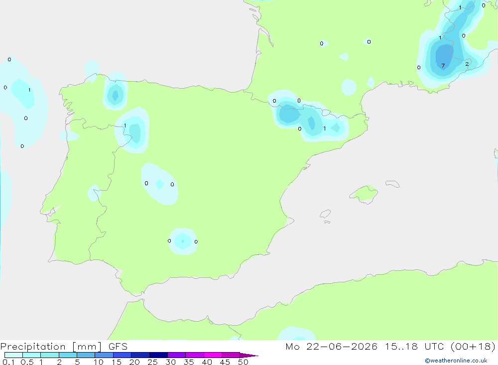Click the 2–5 mm legend swatch
The width and height of the screenshot is (498, 365).
point(68,355)
